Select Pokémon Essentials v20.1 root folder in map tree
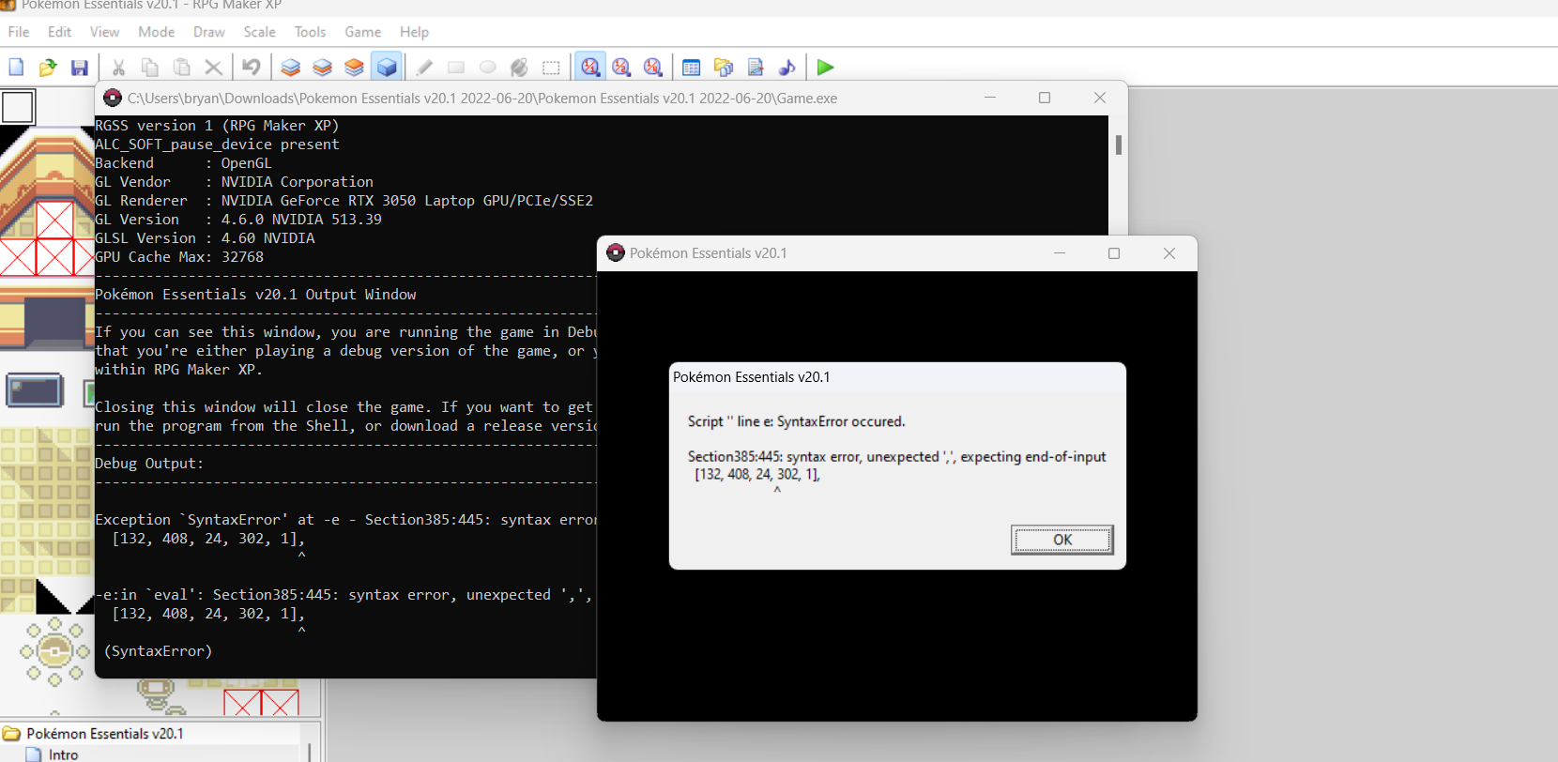The width and height of the screenshot is (1558, 762). click(104, 734)
